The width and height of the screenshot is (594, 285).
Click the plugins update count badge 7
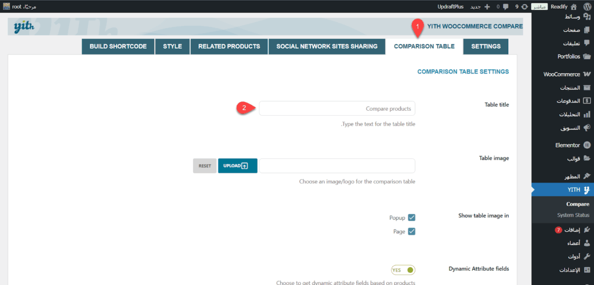click(x=558, y=230)
